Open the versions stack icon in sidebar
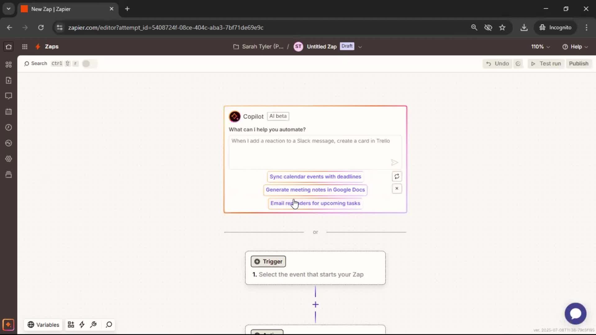Screen dimensions: 596x335 pyautogui.click(x=8, y=175)
